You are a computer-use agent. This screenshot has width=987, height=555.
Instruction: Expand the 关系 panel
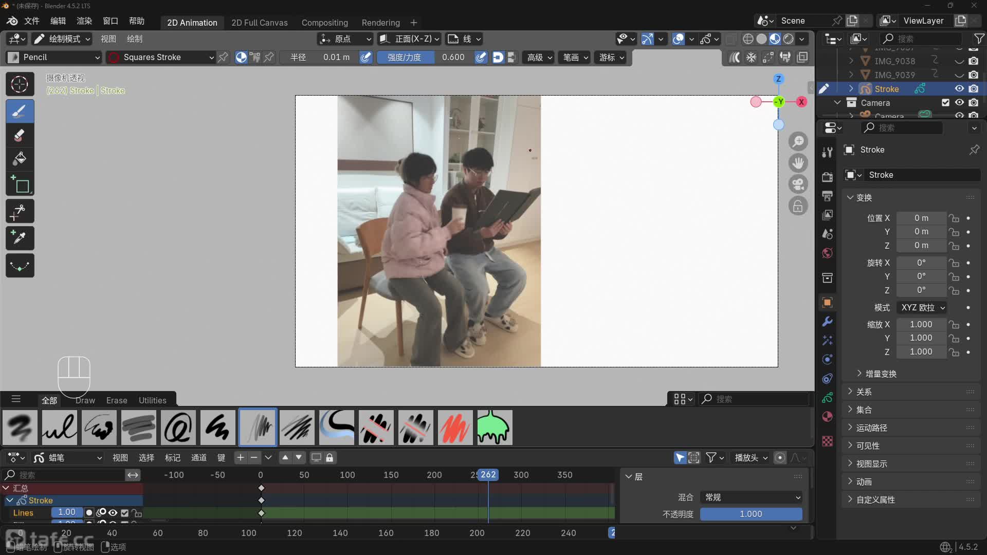pos(864,392)
